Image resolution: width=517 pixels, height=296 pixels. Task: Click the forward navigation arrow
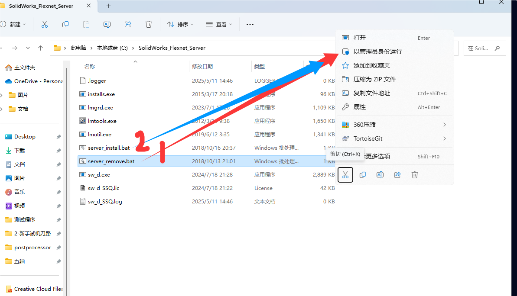15,48
